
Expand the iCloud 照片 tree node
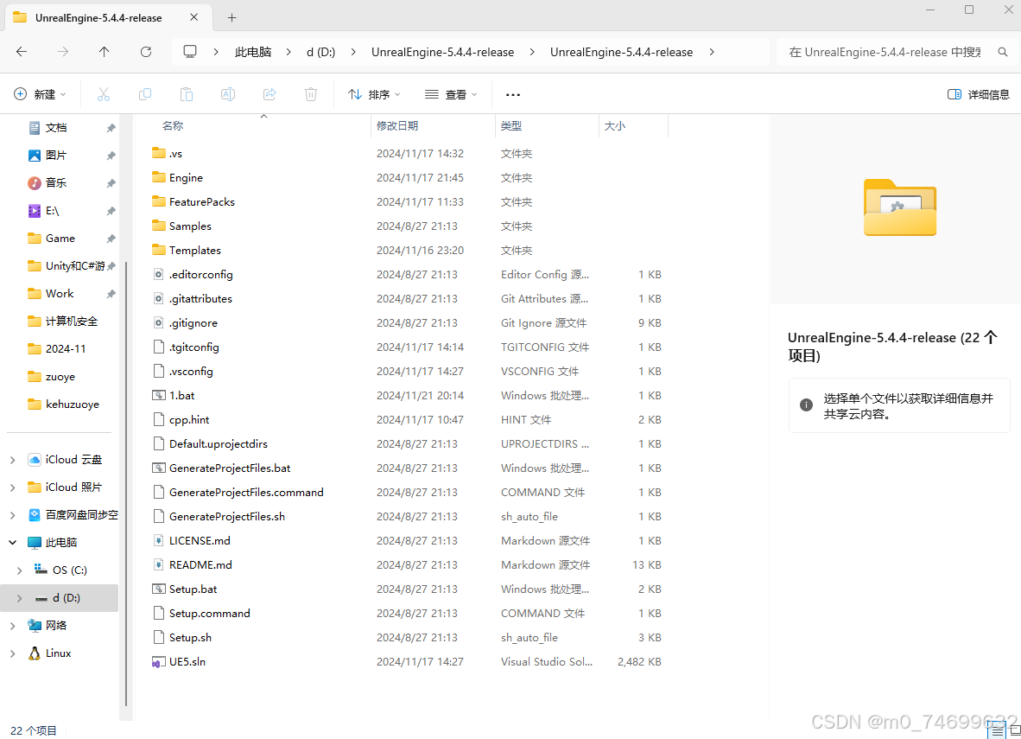point(12,487)
